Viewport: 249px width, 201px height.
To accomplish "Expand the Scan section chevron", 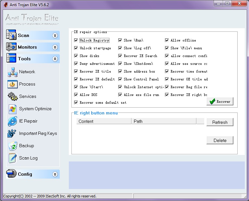I will (55, 35).
